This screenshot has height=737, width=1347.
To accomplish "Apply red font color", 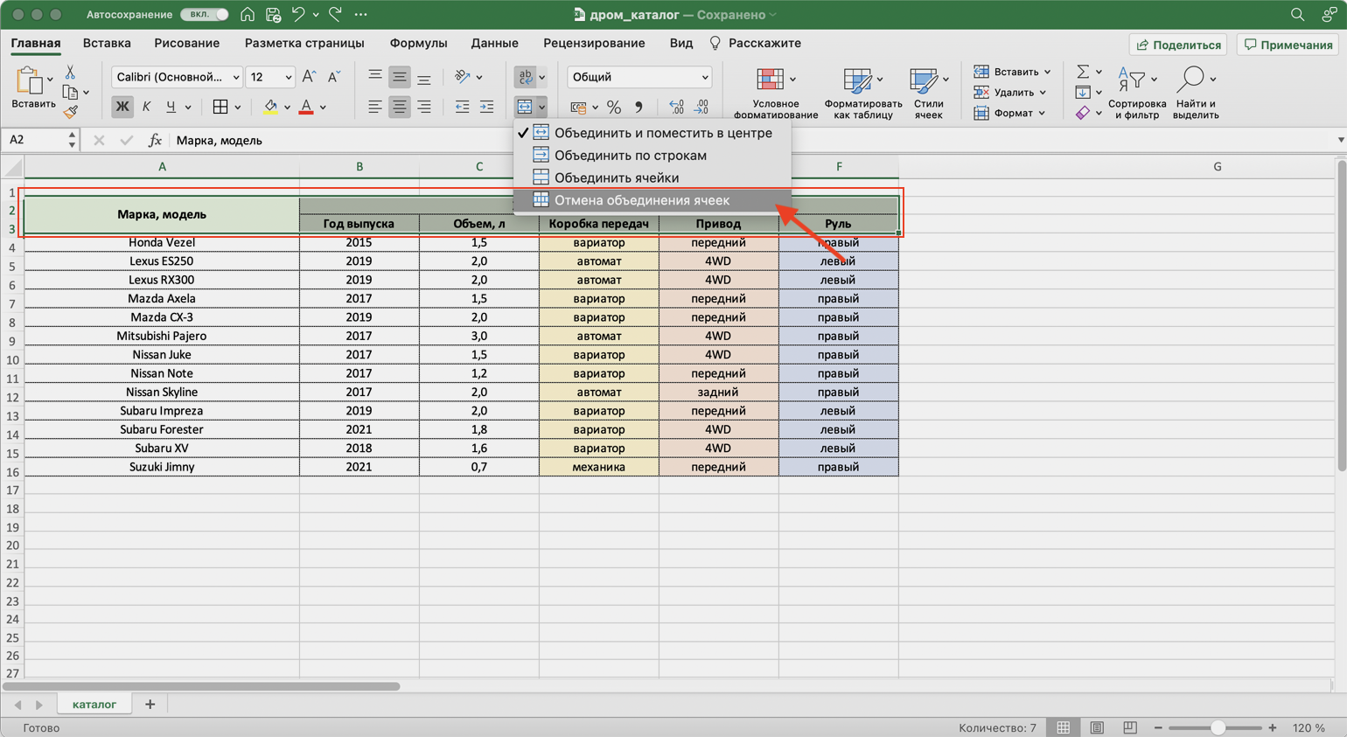I will coord(306,107).
